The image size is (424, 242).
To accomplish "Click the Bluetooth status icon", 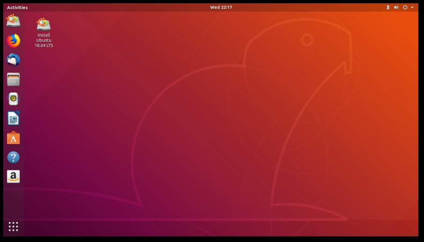I will [388, 7].
